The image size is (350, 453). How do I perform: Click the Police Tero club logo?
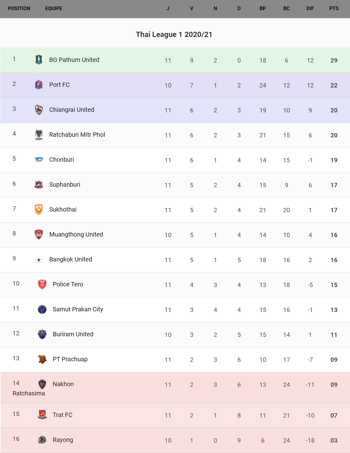coord(42,284)
